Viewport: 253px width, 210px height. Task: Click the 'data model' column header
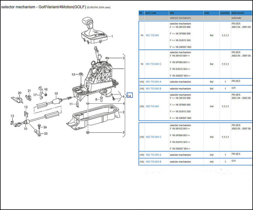238,13
